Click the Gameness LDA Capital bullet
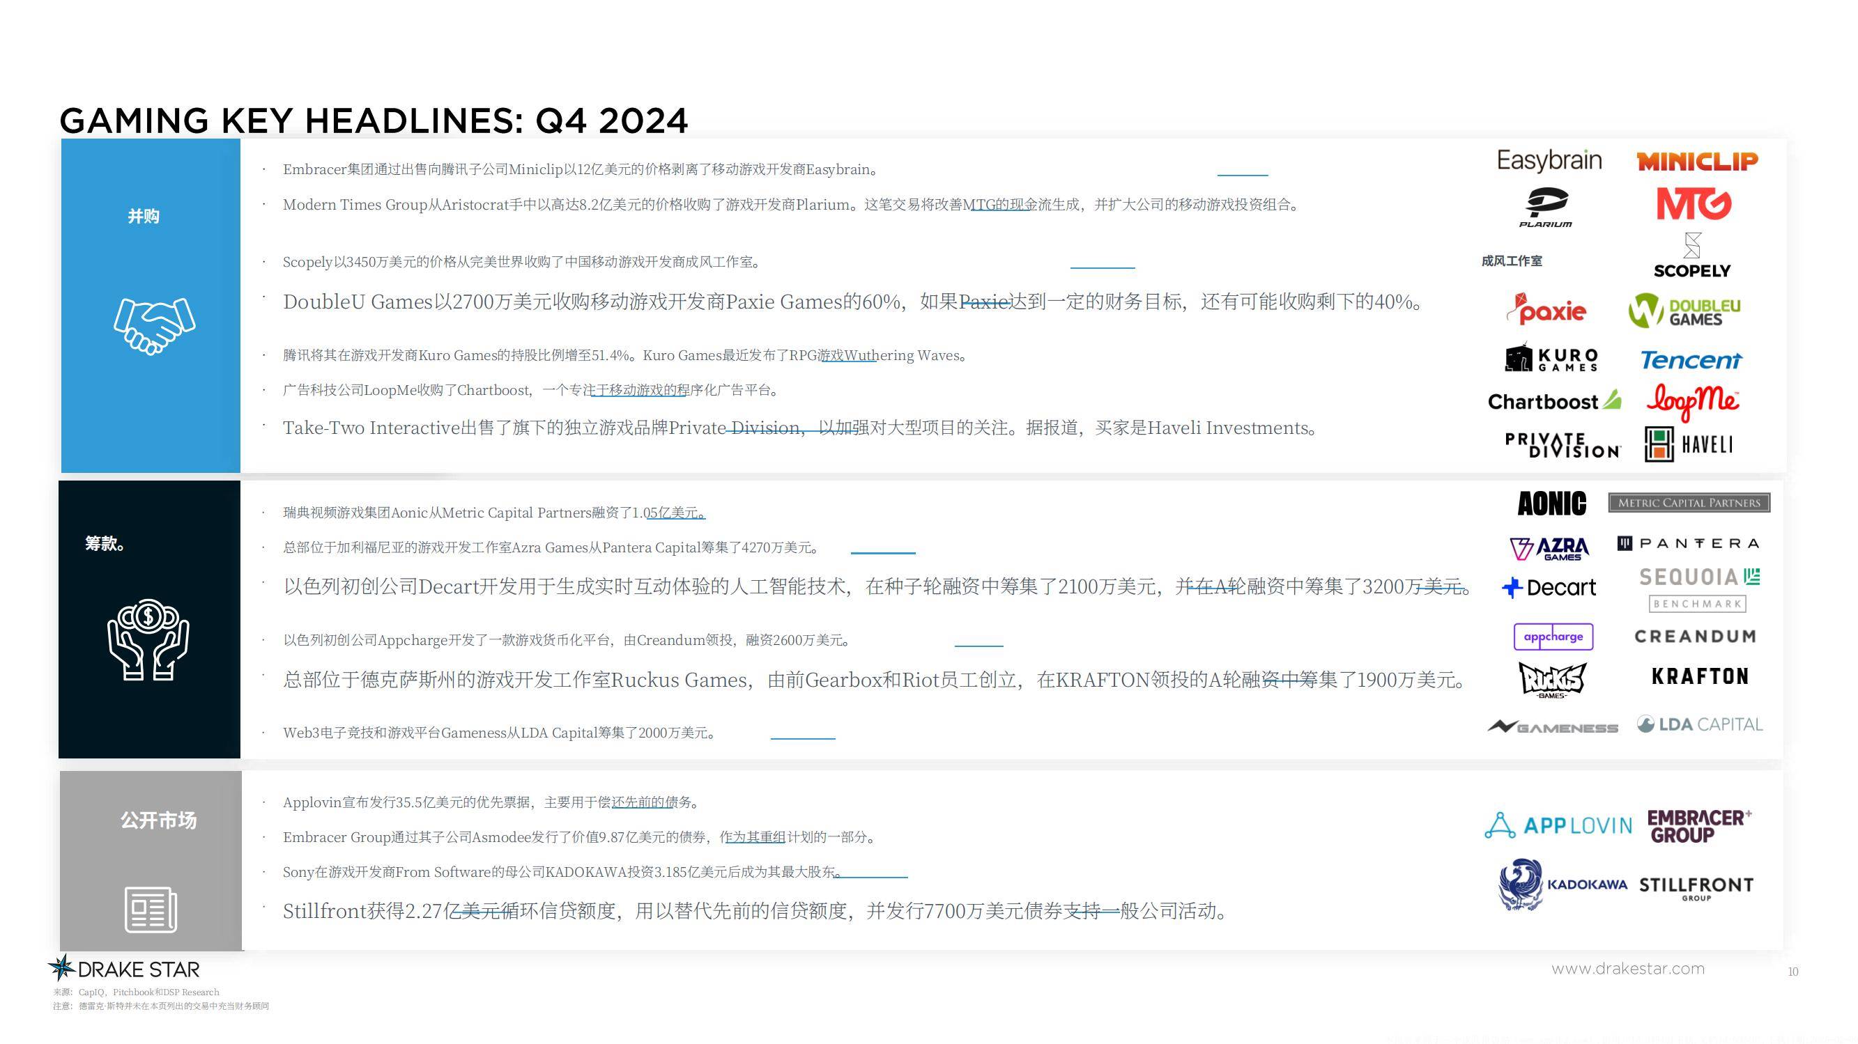This screenshot has height=1044, width=1858. [x=499, y=733]
